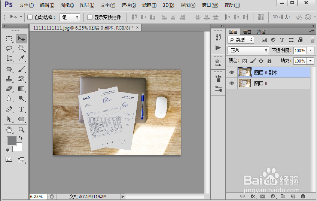The height and width of the screenshot is (201, 317).
Task: Filter layers by pixel layers
Action: [264, 40]
